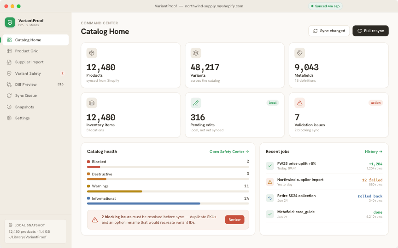Open Snapshots from the sidebar

coord(35,107)
